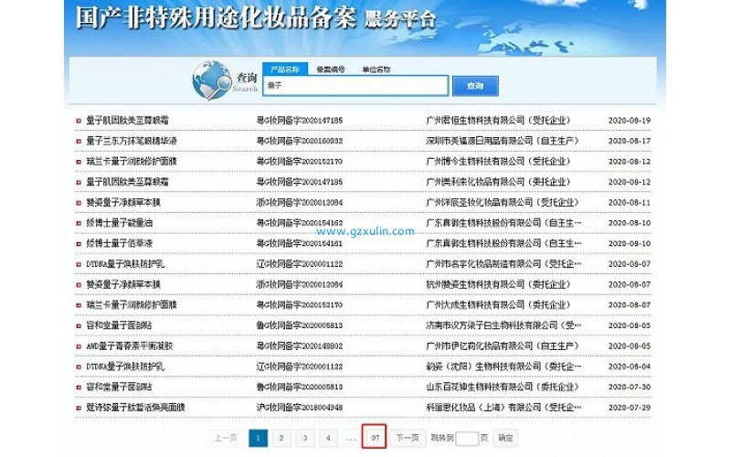
Task: Open 容和堂量子 product dated 2020-07-30
Action: click(x=119, y=387)
